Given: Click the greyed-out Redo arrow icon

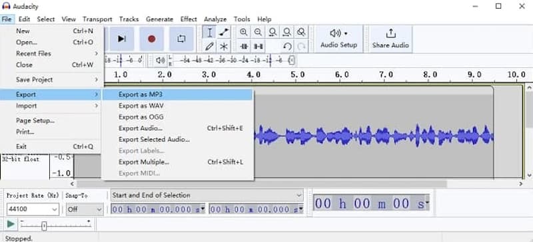Looking at the screenshot, I should click(301, 46).
